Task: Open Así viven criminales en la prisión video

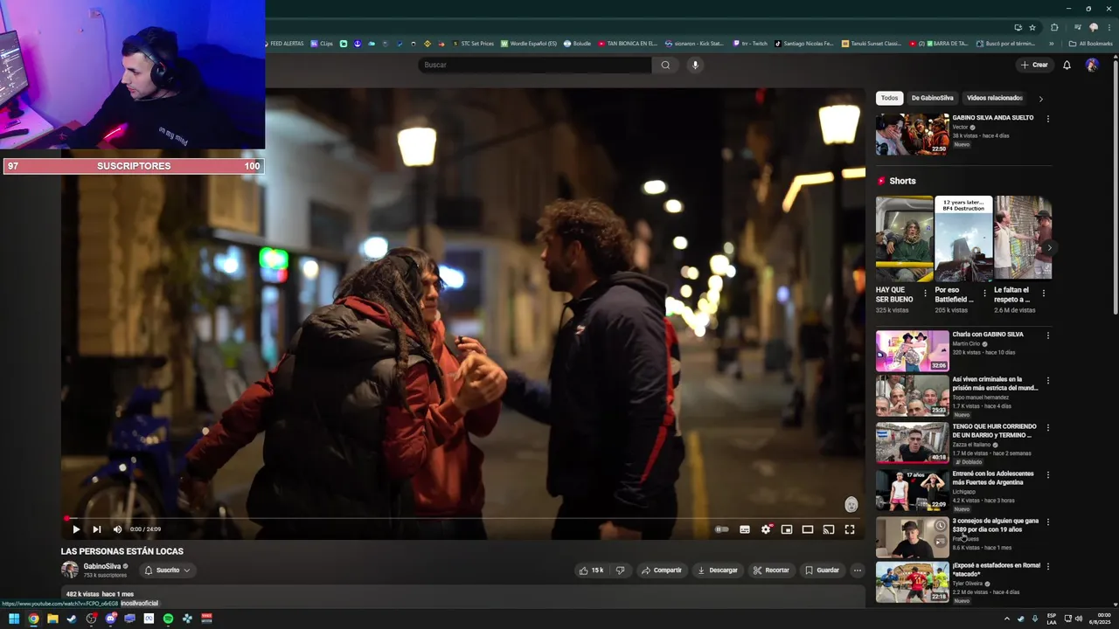Action: pyautogui.click(x=912, y=397)
